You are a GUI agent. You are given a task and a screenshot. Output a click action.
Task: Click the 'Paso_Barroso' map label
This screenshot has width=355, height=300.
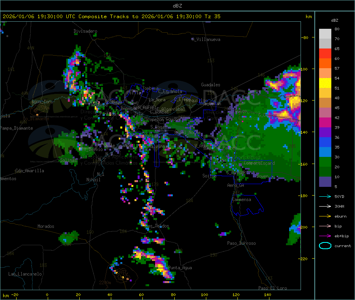click(241, 243)
